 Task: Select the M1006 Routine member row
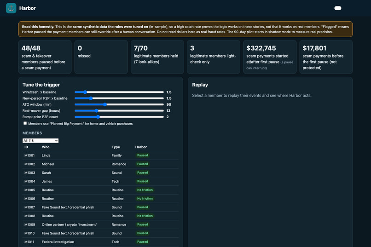click(100, 199)
